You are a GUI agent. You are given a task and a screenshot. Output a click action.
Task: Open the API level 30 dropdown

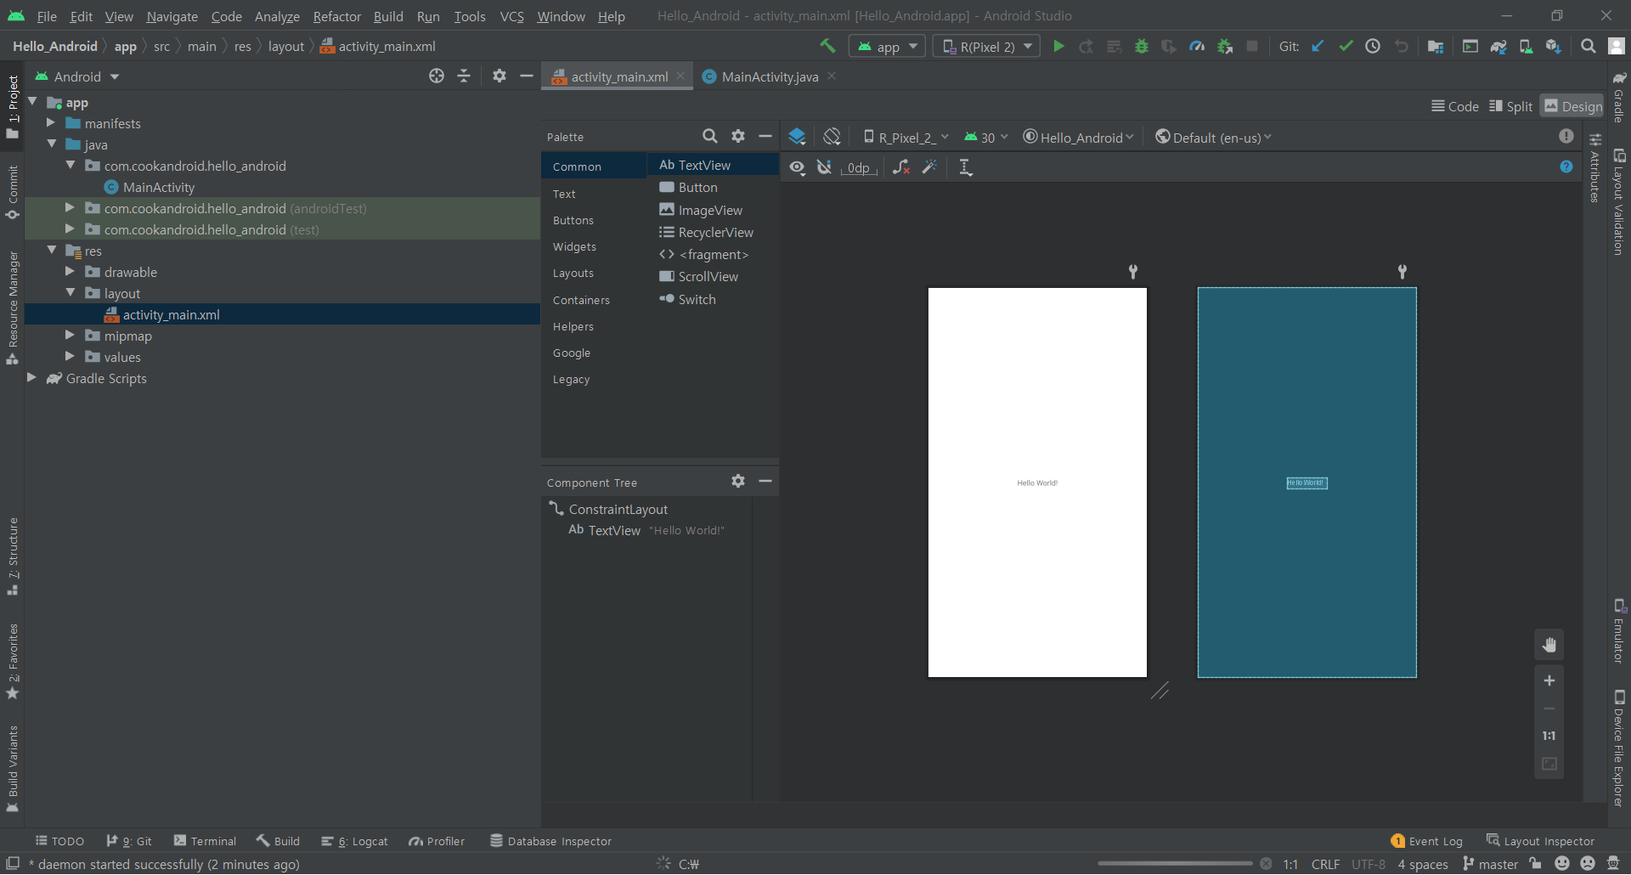tap(986, 138)
